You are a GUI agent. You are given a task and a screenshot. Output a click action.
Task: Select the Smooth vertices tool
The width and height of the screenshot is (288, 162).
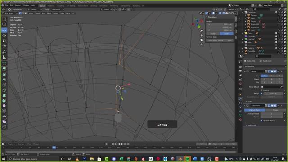pyautogui.click(x=4, y=106)
